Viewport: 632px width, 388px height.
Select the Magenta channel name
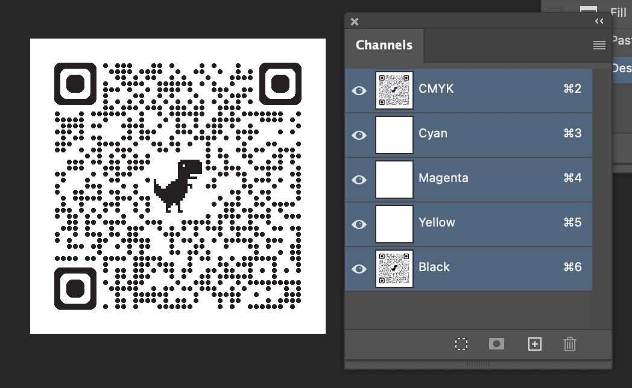443,178
